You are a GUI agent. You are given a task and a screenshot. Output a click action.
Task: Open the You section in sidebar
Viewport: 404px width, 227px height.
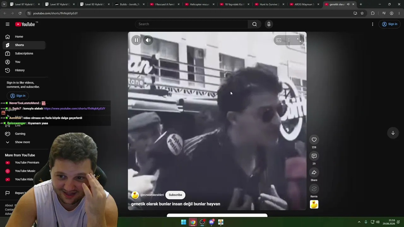tap(24, 62)
